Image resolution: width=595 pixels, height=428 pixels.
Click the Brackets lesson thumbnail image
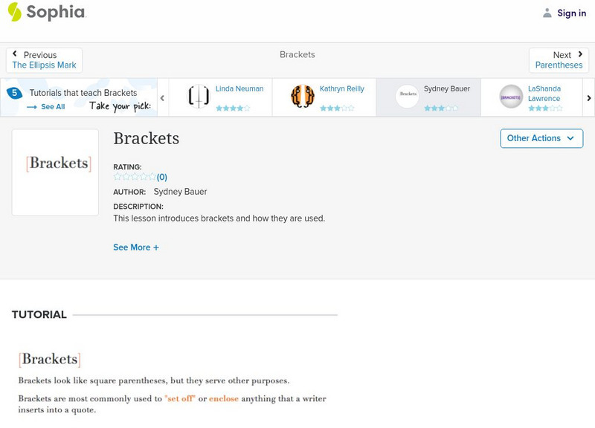pyautogui.click(x=55, y=172)
